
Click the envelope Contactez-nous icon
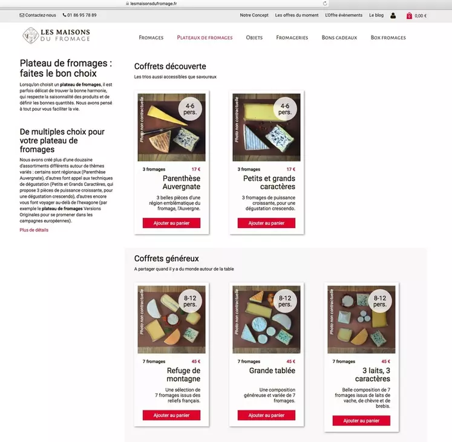[x=22, y=15]
